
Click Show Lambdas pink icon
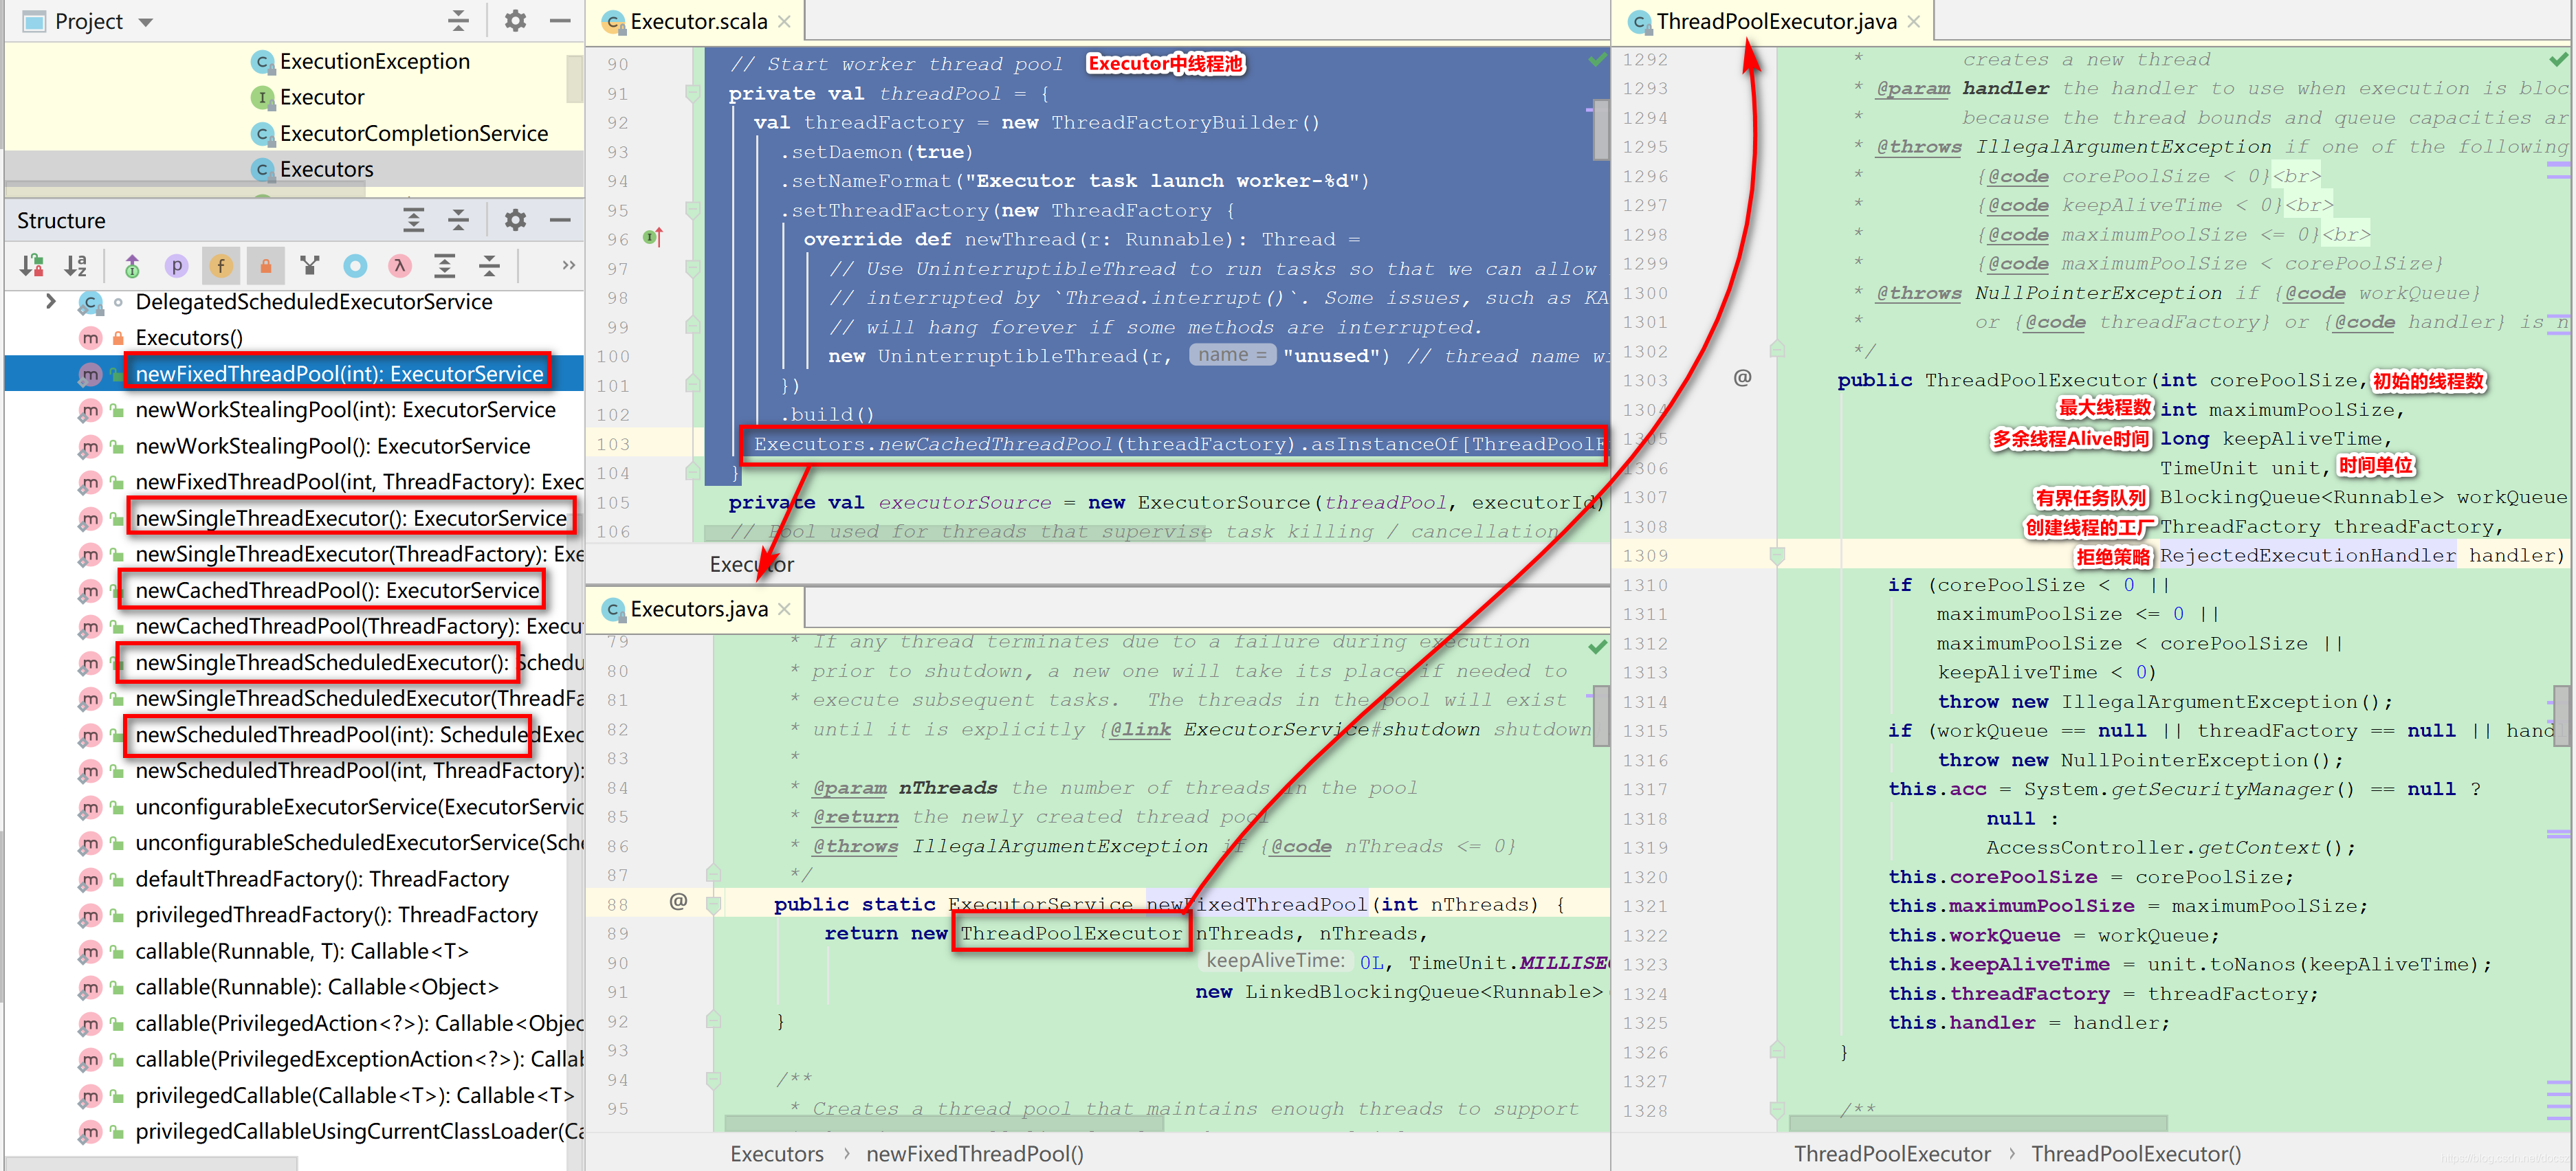pyautogui.click(x=400, y=265)
